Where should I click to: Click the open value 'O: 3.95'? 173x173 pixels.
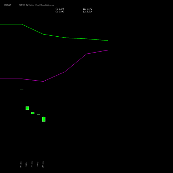60,12
